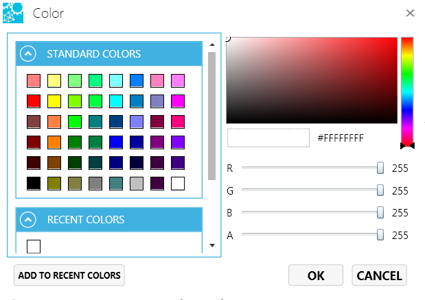Screen dimensions: 425x300
Task: Select the white swatch under Recent Colors
Action: click(x=34, y=246)
